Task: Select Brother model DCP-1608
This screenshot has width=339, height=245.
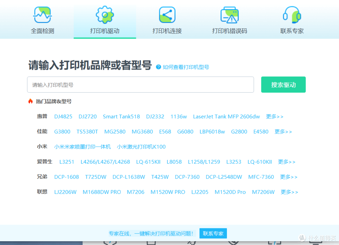Action: coord(66,177)
